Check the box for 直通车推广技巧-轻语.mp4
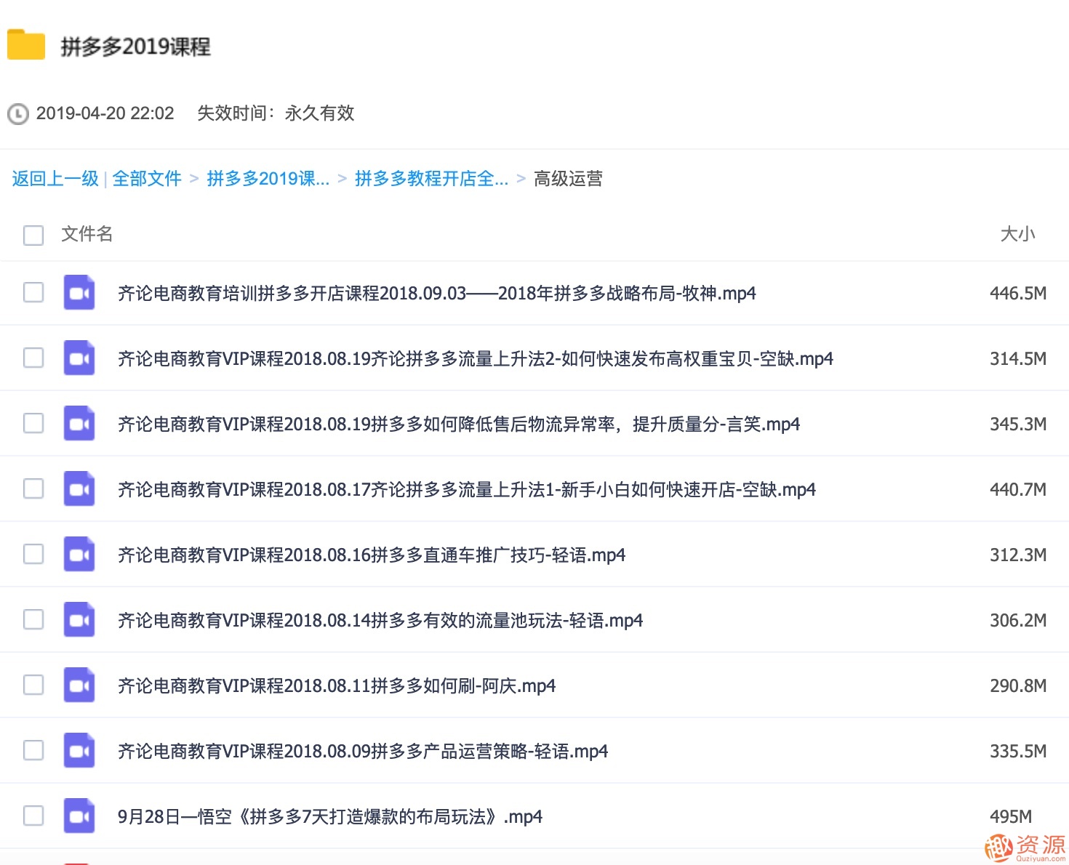The width and height of the screenshot is (1069, 865). pyautogui.click(x=33, y=554)
